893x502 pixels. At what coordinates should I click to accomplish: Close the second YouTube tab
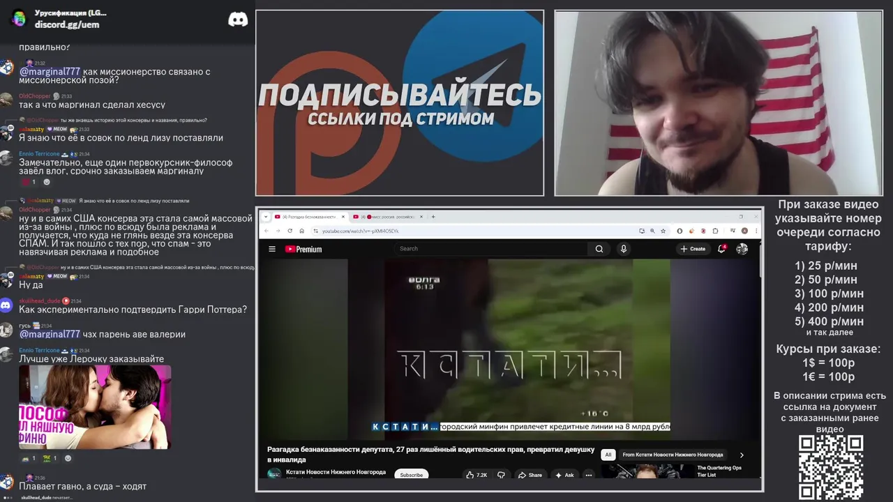coord(422,217)
